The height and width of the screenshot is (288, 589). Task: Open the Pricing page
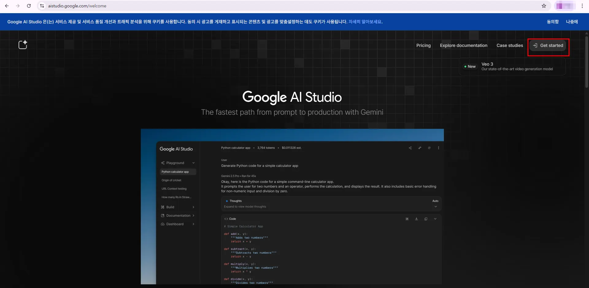click(423, 45)
